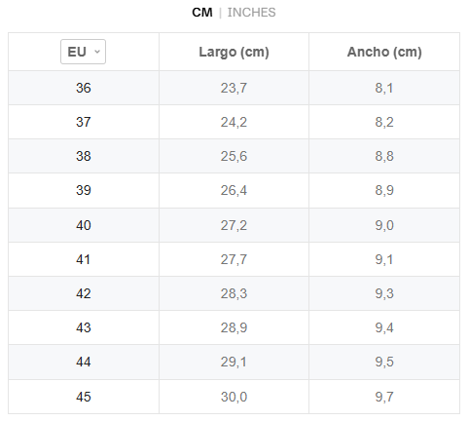
Task: Click the Largo (cm) column header
Action: (x=234, y=52)
